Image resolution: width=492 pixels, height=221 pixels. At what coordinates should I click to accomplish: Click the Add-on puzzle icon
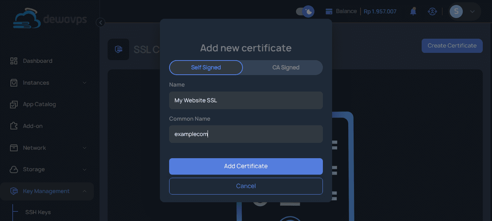pos(13,126)
